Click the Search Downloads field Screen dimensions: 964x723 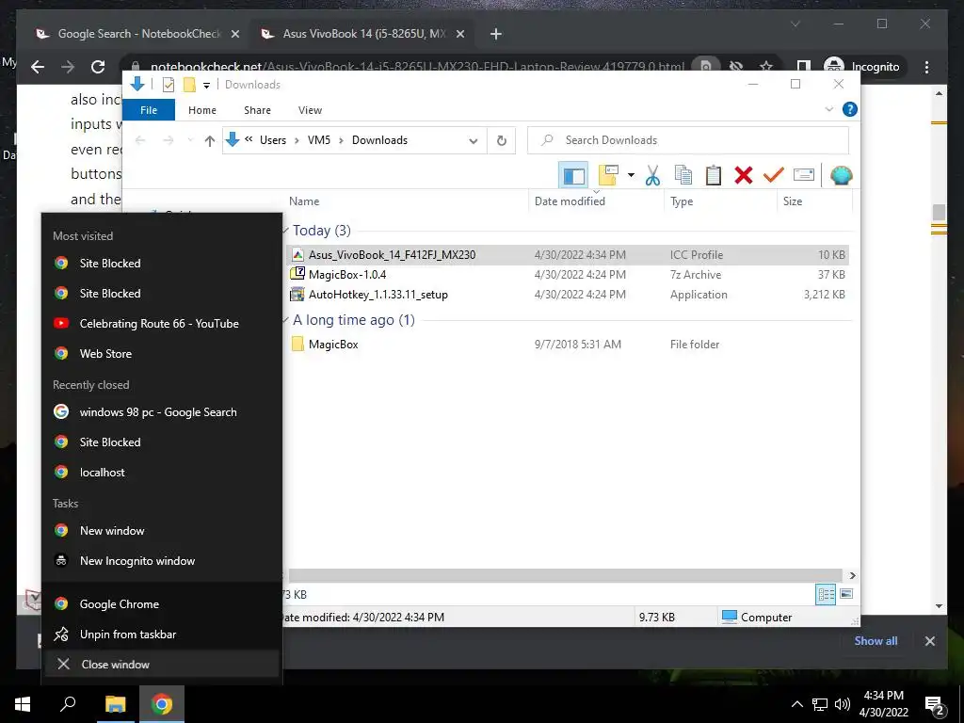click(688, 140)
